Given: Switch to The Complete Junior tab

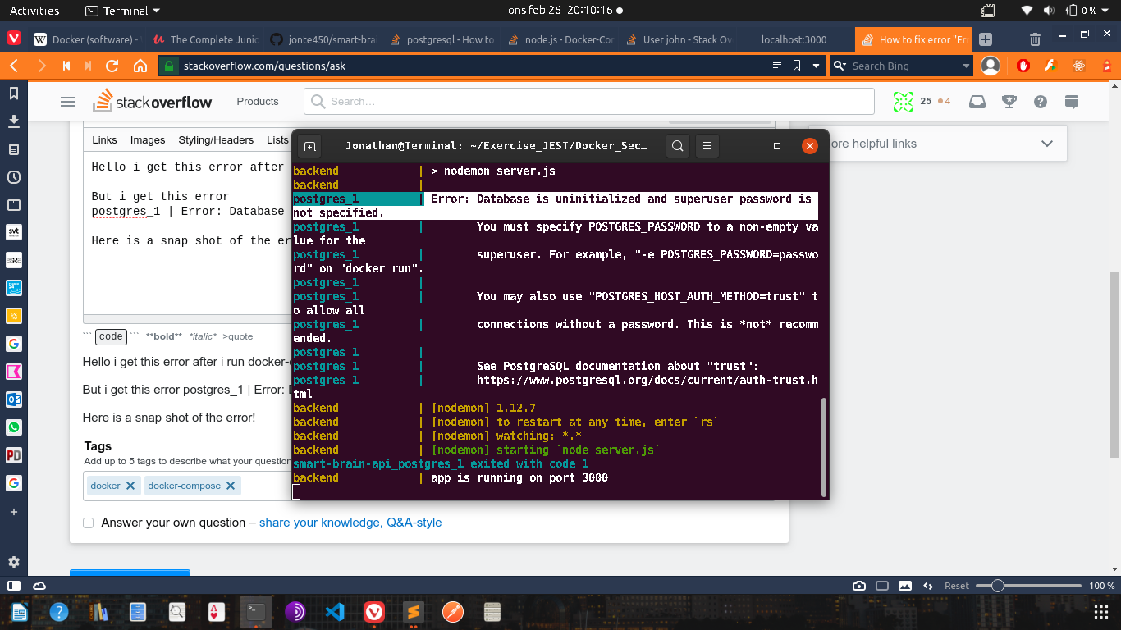Looking at the screenshot, I should pyautogui.click(x=204, y=39).
